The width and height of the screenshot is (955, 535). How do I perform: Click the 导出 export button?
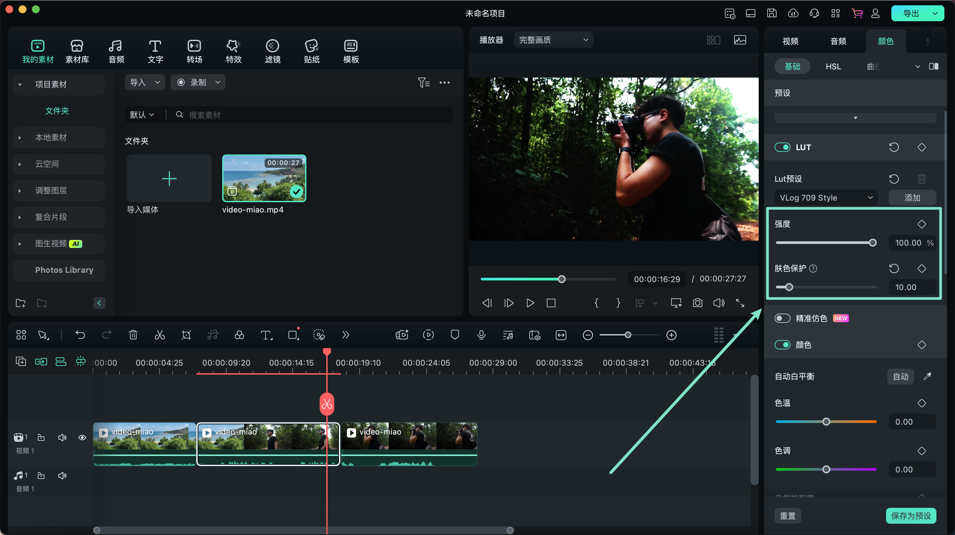point(911,14)
